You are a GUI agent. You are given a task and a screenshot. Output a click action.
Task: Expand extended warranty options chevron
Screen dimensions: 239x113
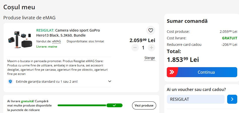tap(109, 81)
